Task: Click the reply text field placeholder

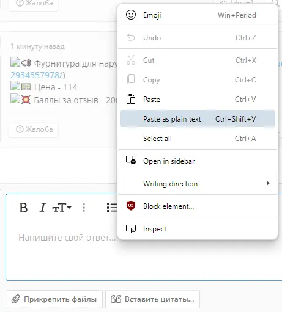Action: pos(67,238)
